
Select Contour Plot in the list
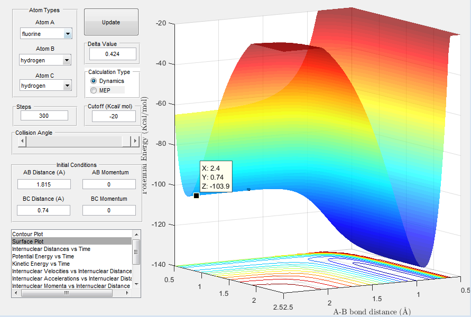(72, 234)
